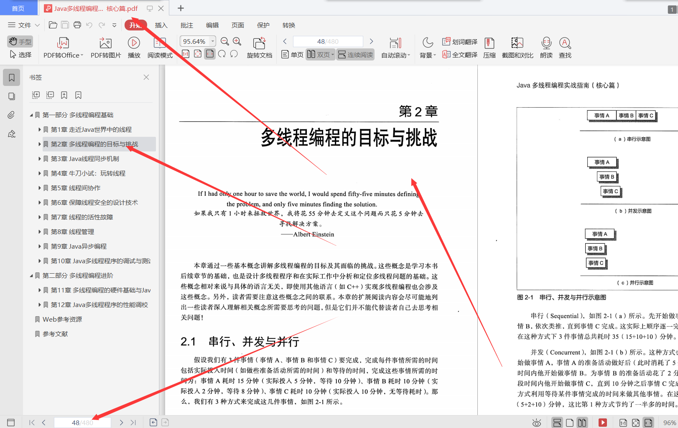The width and height of the screenshot is (678, 428).
Task: Toggle the 手型 hand tool
Action: (x=20, y=41)
